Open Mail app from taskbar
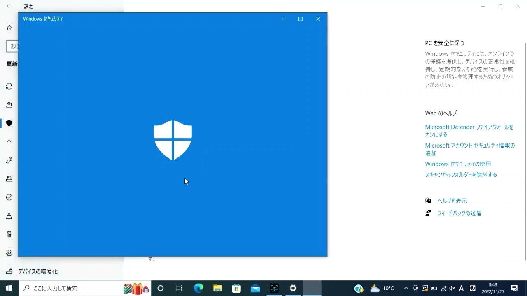The width and height of the screenshot is (527, 296). click(x=255, y=288)
